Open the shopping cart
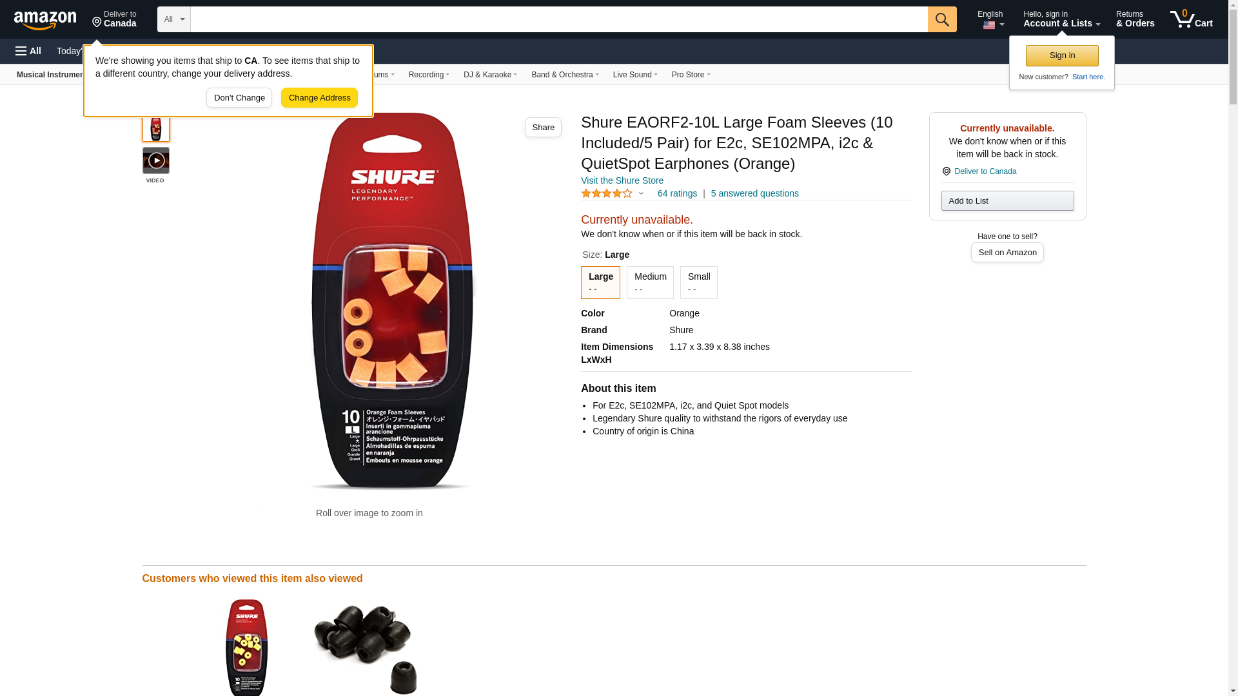 pyautogui.click(x=1192, y=19)
